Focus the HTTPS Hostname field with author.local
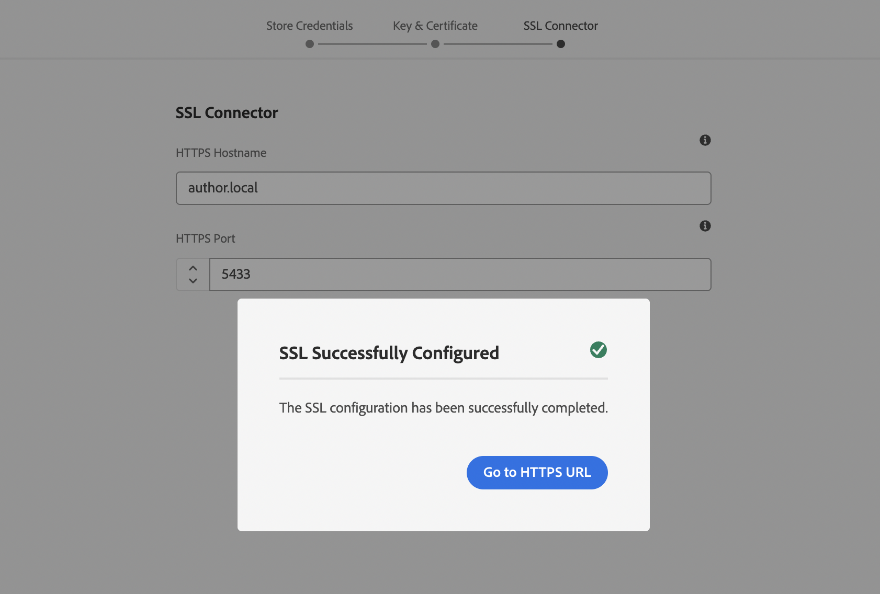The height and width of the screenshot is (594, 880). [x=443, y=188]
